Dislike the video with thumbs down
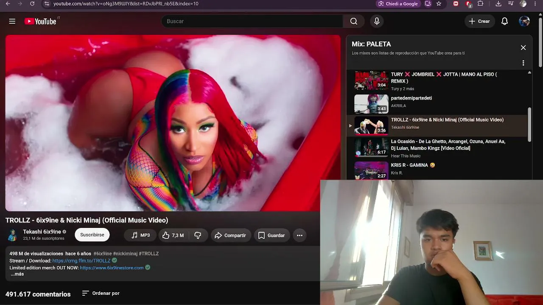The image size is (543, 305). (x=198, y=235)
